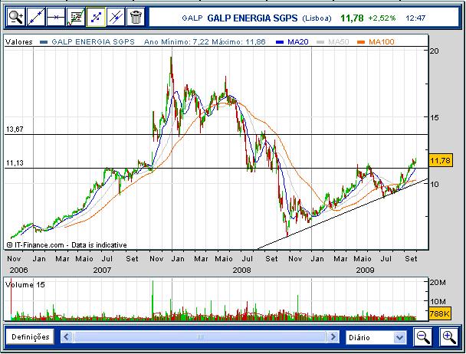Click the 2009 year axis label
This screenshot has height=354, width=466.
(365, 270)
